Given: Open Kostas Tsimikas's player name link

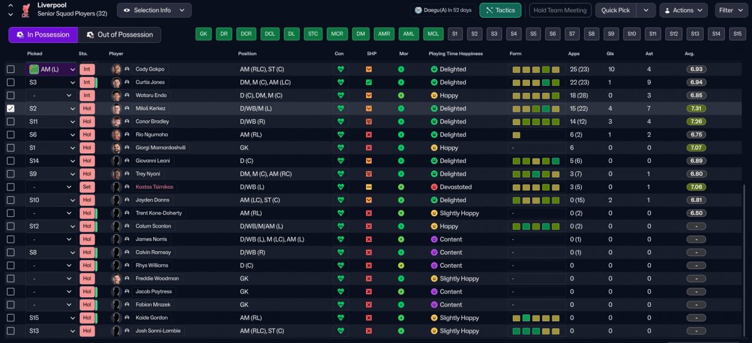Looking at the screenshot, I should (155, 187).
